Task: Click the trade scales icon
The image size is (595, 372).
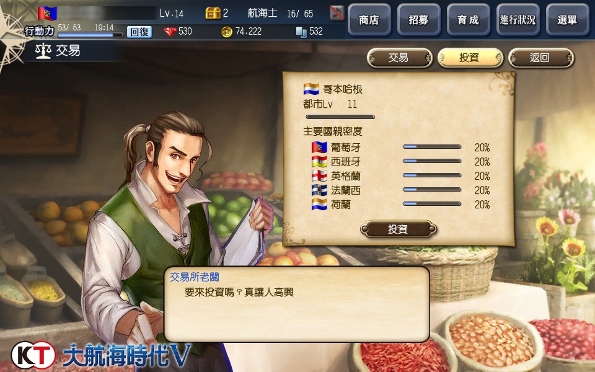Action: click(43, 51)
